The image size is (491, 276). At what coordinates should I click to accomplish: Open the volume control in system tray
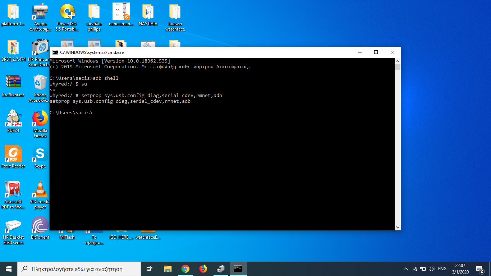click(x=431, y=269)
